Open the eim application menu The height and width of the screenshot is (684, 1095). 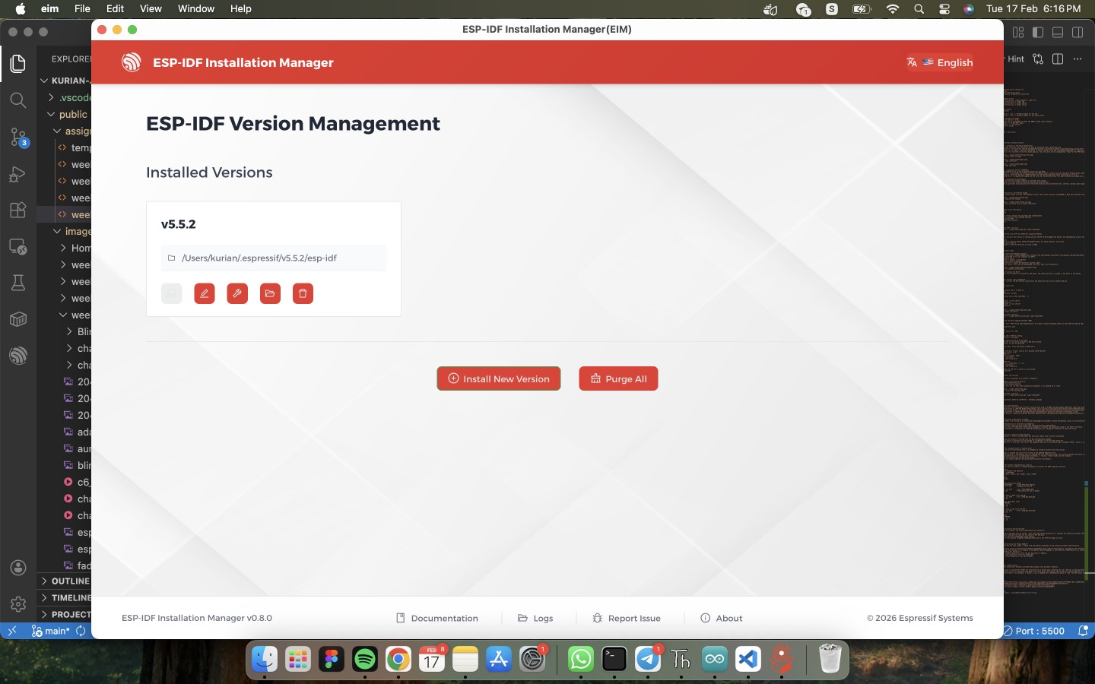coord(50,9)
